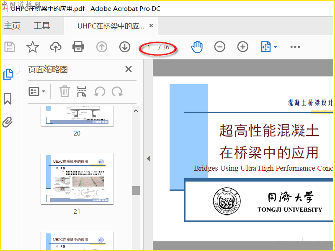
Task: Go to previous page arrow icon
Action: tap(102, 47)
